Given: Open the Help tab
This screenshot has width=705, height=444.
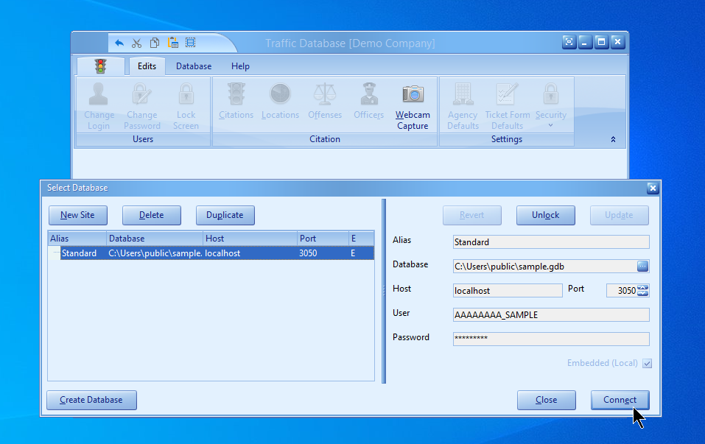Looking at the screenshot, I should (241, 66).
